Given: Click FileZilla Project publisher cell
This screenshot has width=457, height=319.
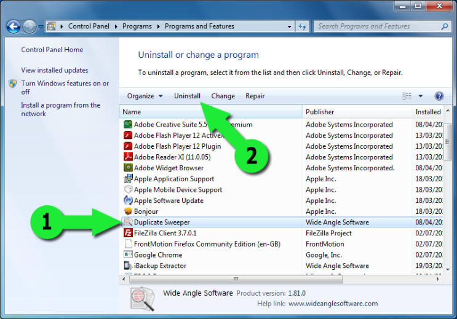Looking at the screenshot, I should pos(328,233).
